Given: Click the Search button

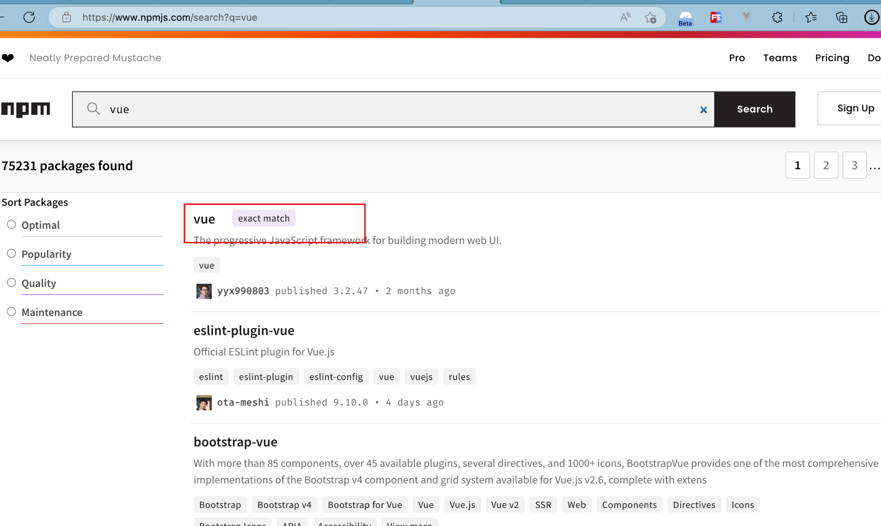Looking at the screenshot, I should click(755, 110).
